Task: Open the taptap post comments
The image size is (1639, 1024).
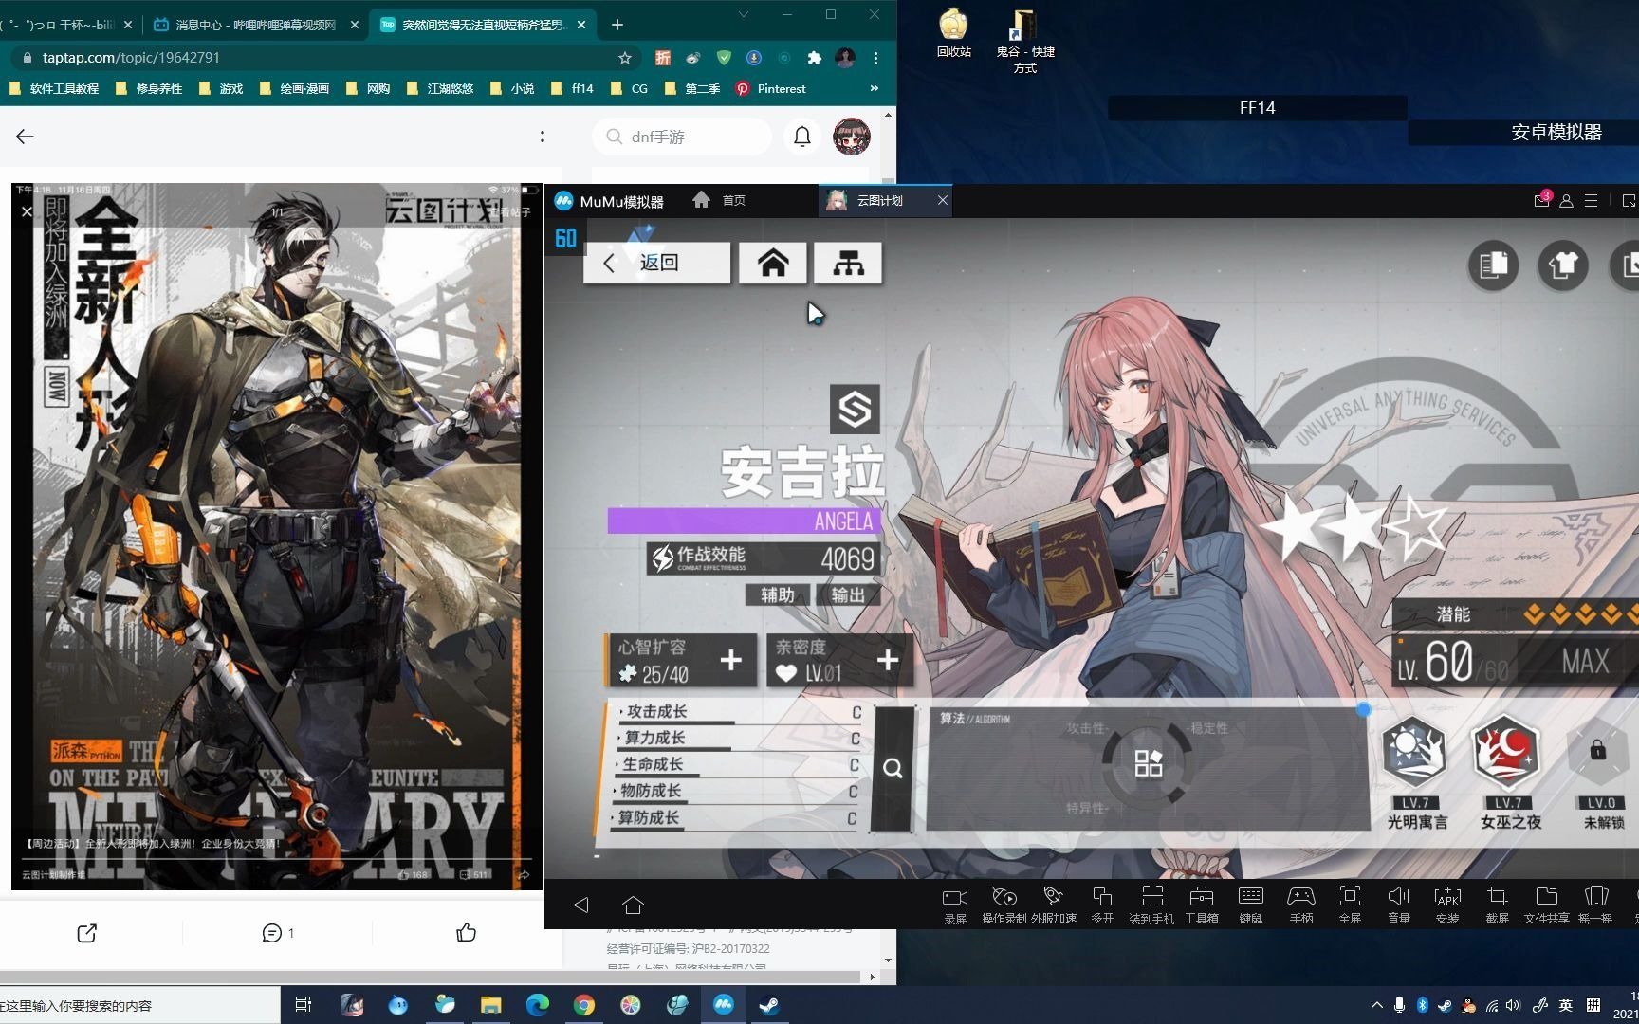Action: click(277, 933)
